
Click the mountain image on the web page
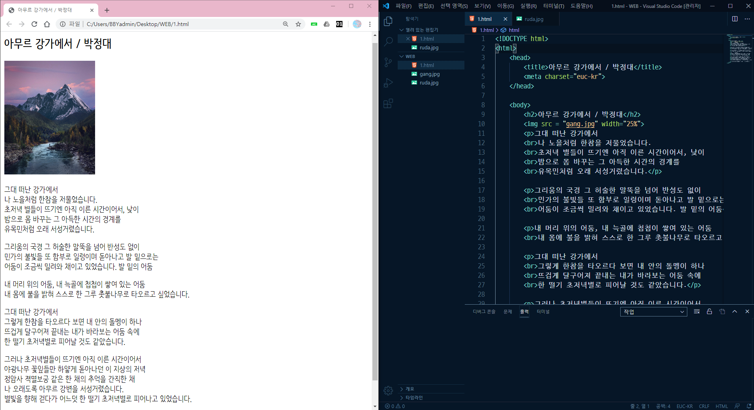click(x=50, y=117)
